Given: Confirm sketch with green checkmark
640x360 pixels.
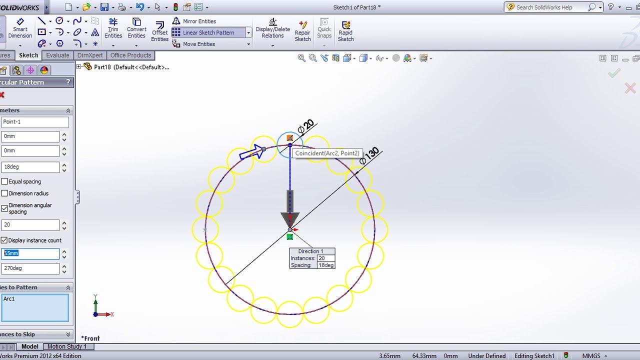Looking at the screenshot, I should (x=614, y=73).
